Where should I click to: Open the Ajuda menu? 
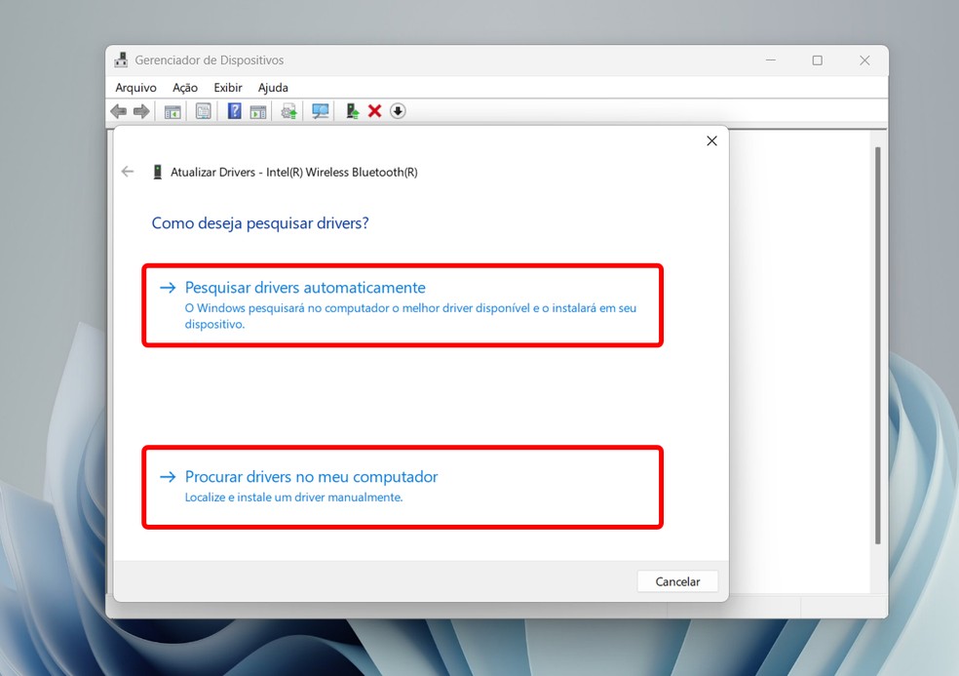(273, 87)
